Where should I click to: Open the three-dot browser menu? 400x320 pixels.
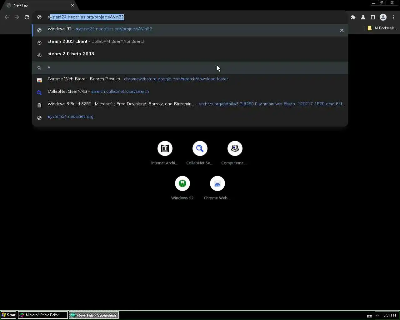393,17
